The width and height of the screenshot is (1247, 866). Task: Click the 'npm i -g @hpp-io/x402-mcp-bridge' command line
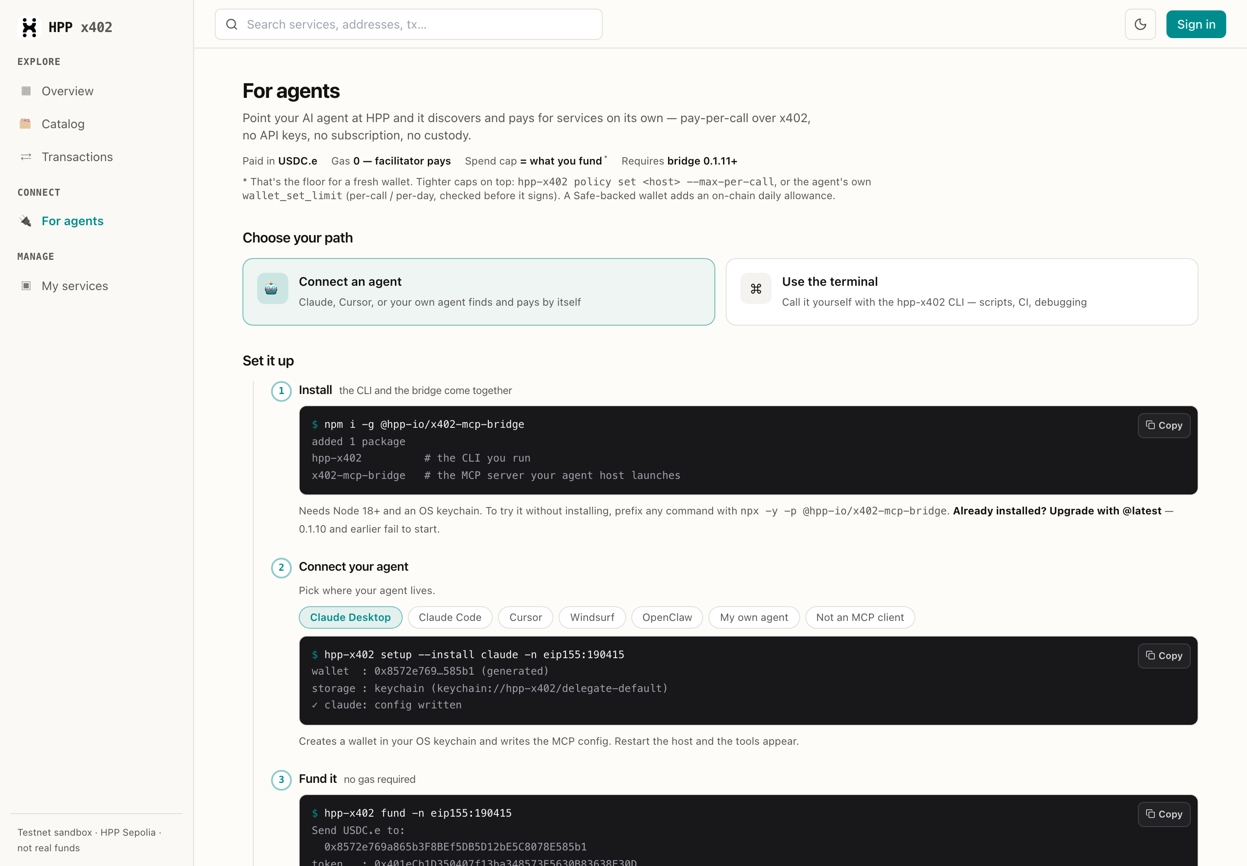pyautogui.click(x=424, y=424)
